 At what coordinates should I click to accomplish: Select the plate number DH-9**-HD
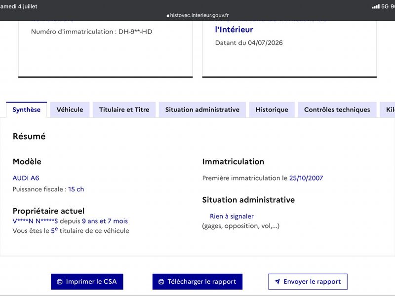coord(135,32)
